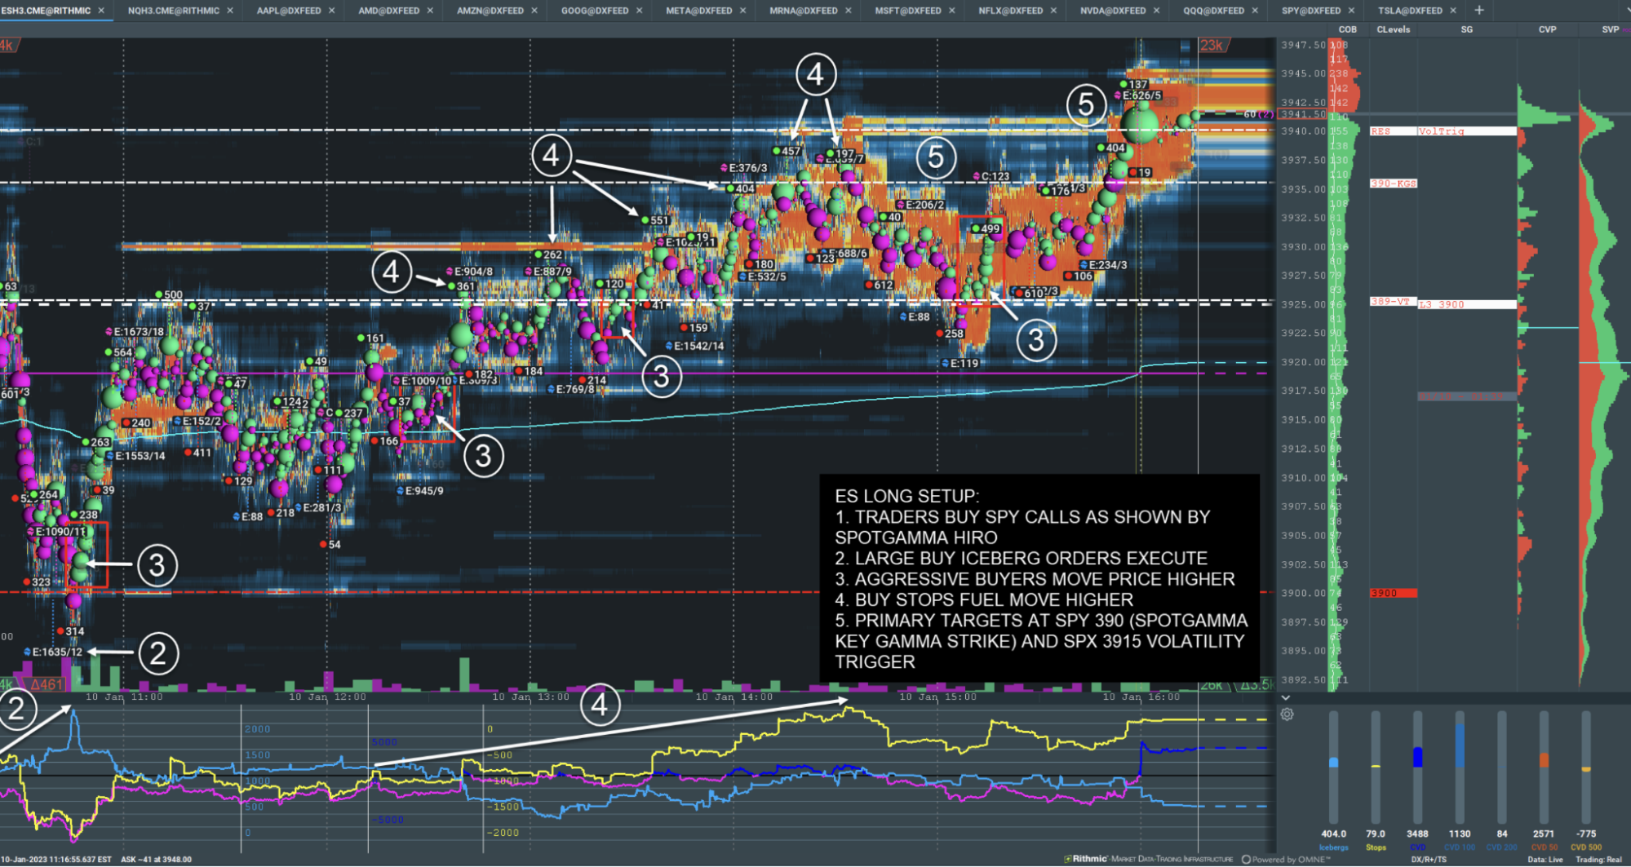Close the ESH3.CME@RITHMIC tab
The height and width of the screenshot is (867, 1631).
[x=101, y=11]
